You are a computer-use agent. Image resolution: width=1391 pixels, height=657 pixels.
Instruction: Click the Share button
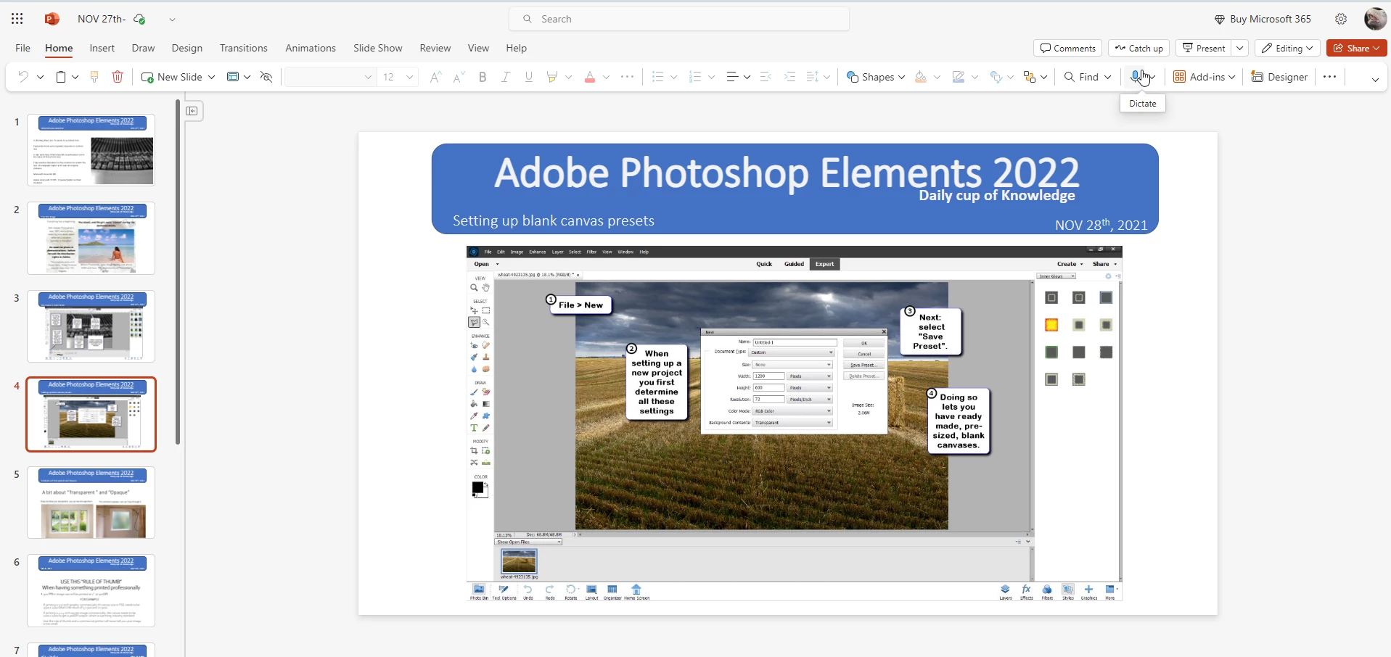(1357, 48)
